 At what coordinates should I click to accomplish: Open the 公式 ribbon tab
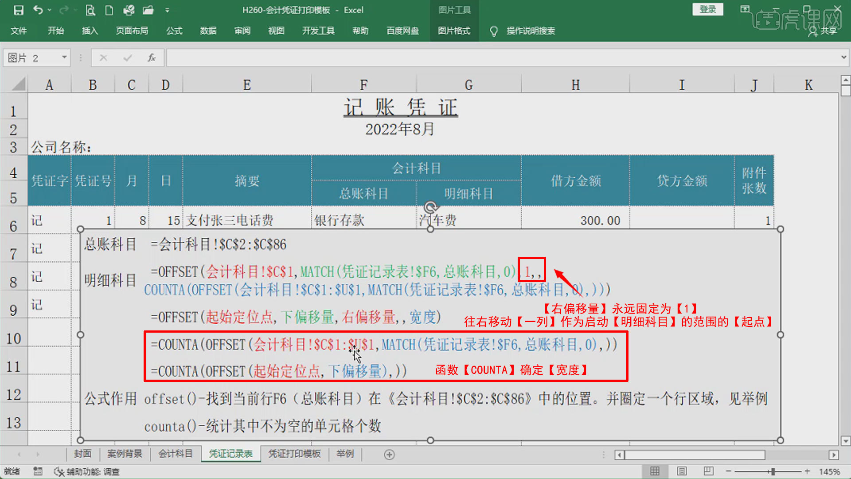click(x=174, y=31)
